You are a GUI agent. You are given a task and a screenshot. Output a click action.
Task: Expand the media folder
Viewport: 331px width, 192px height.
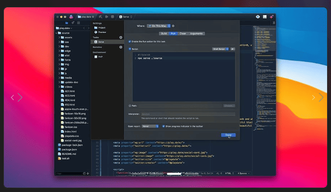pos(59,78)
